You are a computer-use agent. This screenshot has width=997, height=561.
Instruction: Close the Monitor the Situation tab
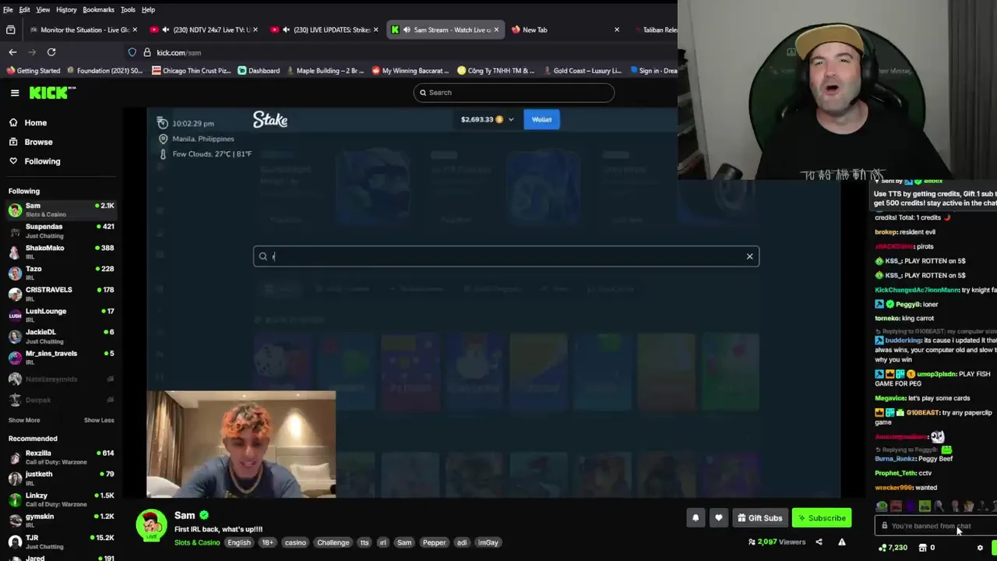pos(135,30)
